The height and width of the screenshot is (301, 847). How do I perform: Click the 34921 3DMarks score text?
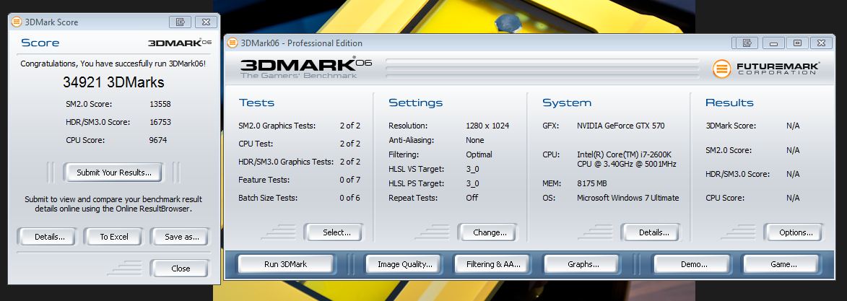coord(113,82)
